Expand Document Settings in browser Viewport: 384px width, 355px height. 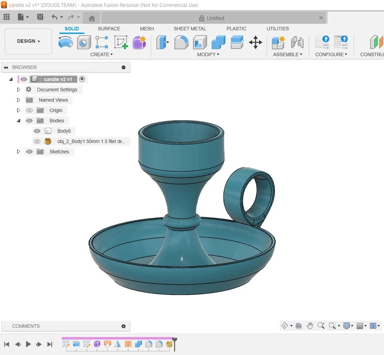18,90
